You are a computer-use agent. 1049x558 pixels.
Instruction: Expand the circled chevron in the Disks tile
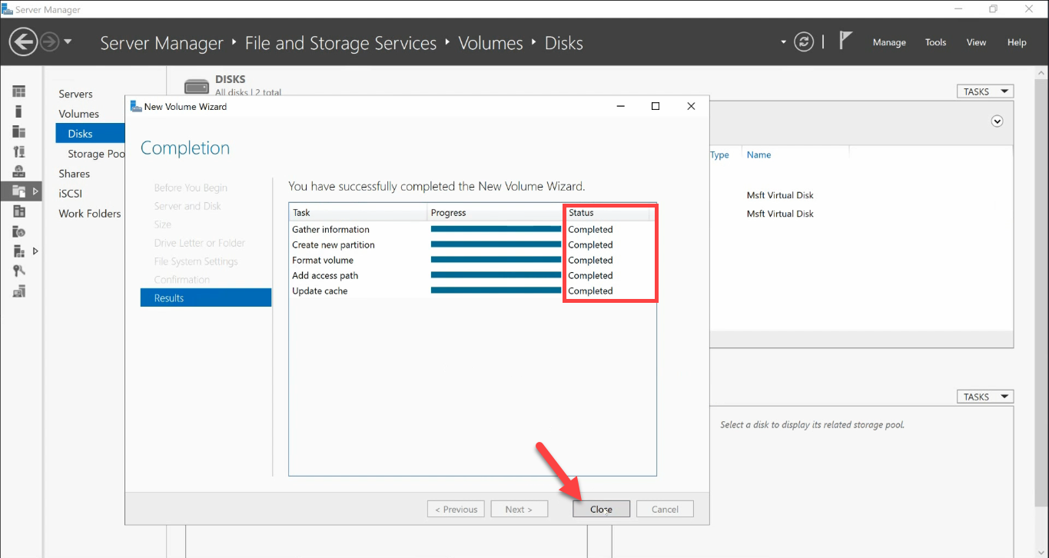click(x=998, y=121)
